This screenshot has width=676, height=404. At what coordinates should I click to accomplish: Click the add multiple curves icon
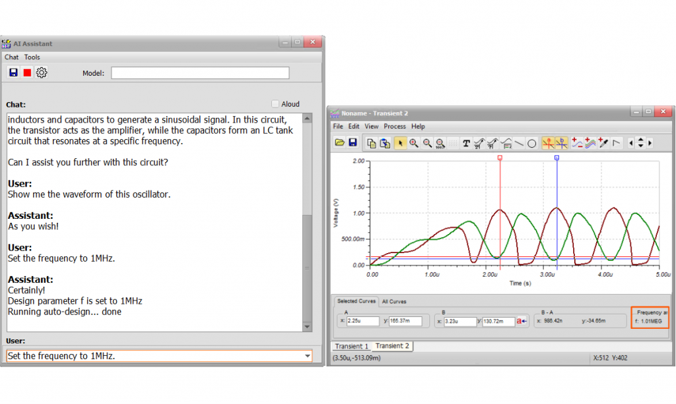[590, 143]
